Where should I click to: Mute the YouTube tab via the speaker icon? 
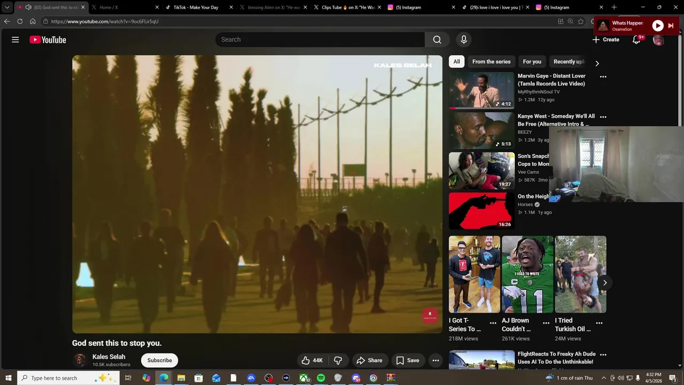pyautogui.click(x=28, y=7)
